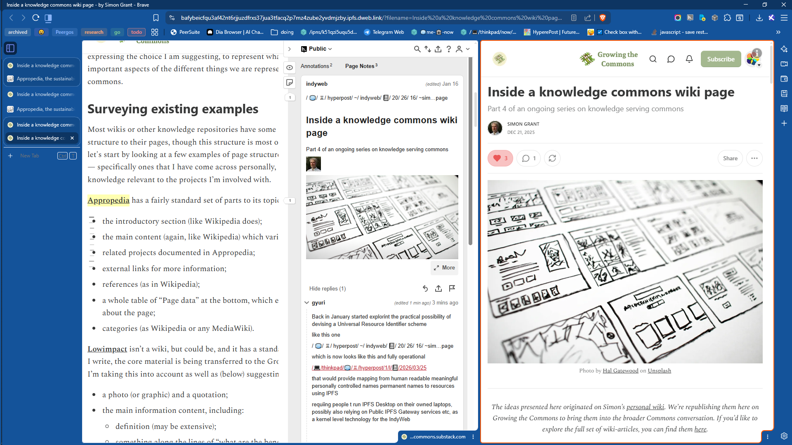The width and height of the screenshot is (792, 445).
Task: Click the Brave bookmark page icon
Action: [156, 18]
